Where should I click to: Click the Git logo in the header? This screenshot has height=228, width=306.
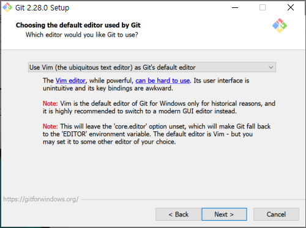tap(280, 26)
